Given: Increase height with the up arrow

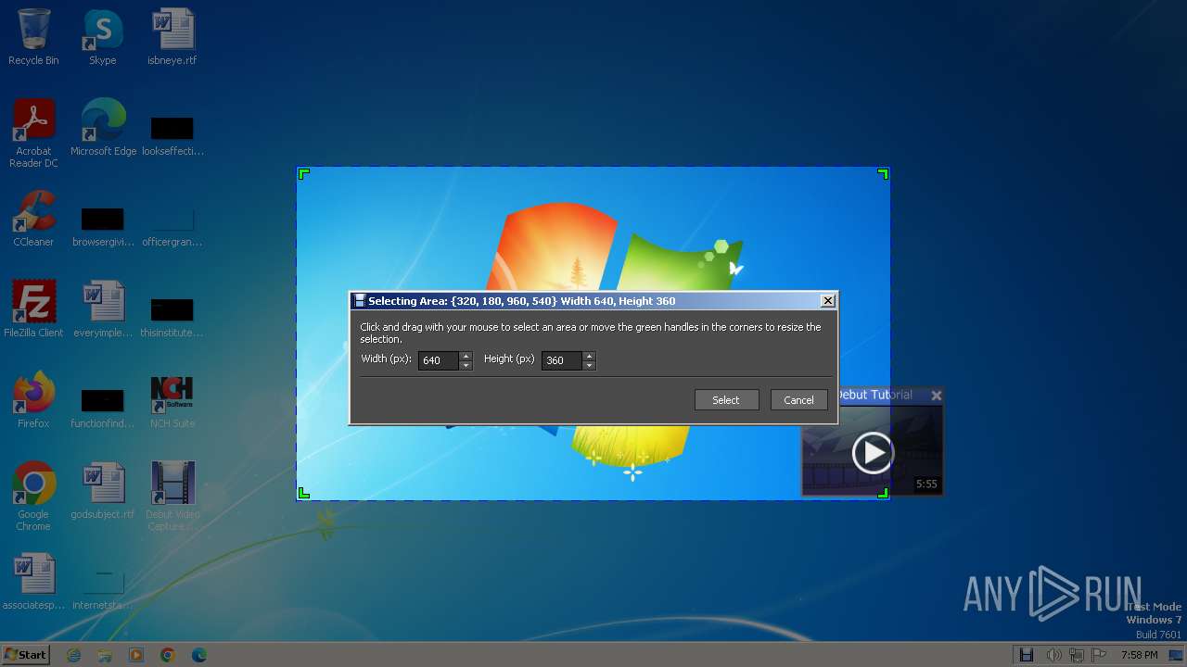Looking at the screenshot, I should pyautogui.click(x=589, y=356).
